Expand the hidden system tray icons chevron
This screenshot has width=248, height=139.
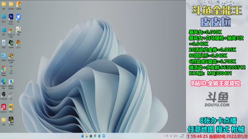point(165,136)
